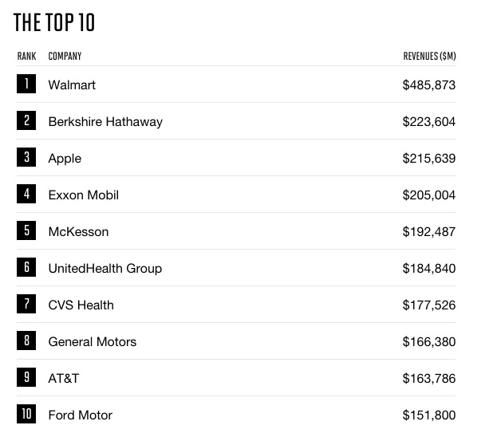This screenshot has height=437, width=493.
Task: Click the Company column header
Action: tap(65, 57)
